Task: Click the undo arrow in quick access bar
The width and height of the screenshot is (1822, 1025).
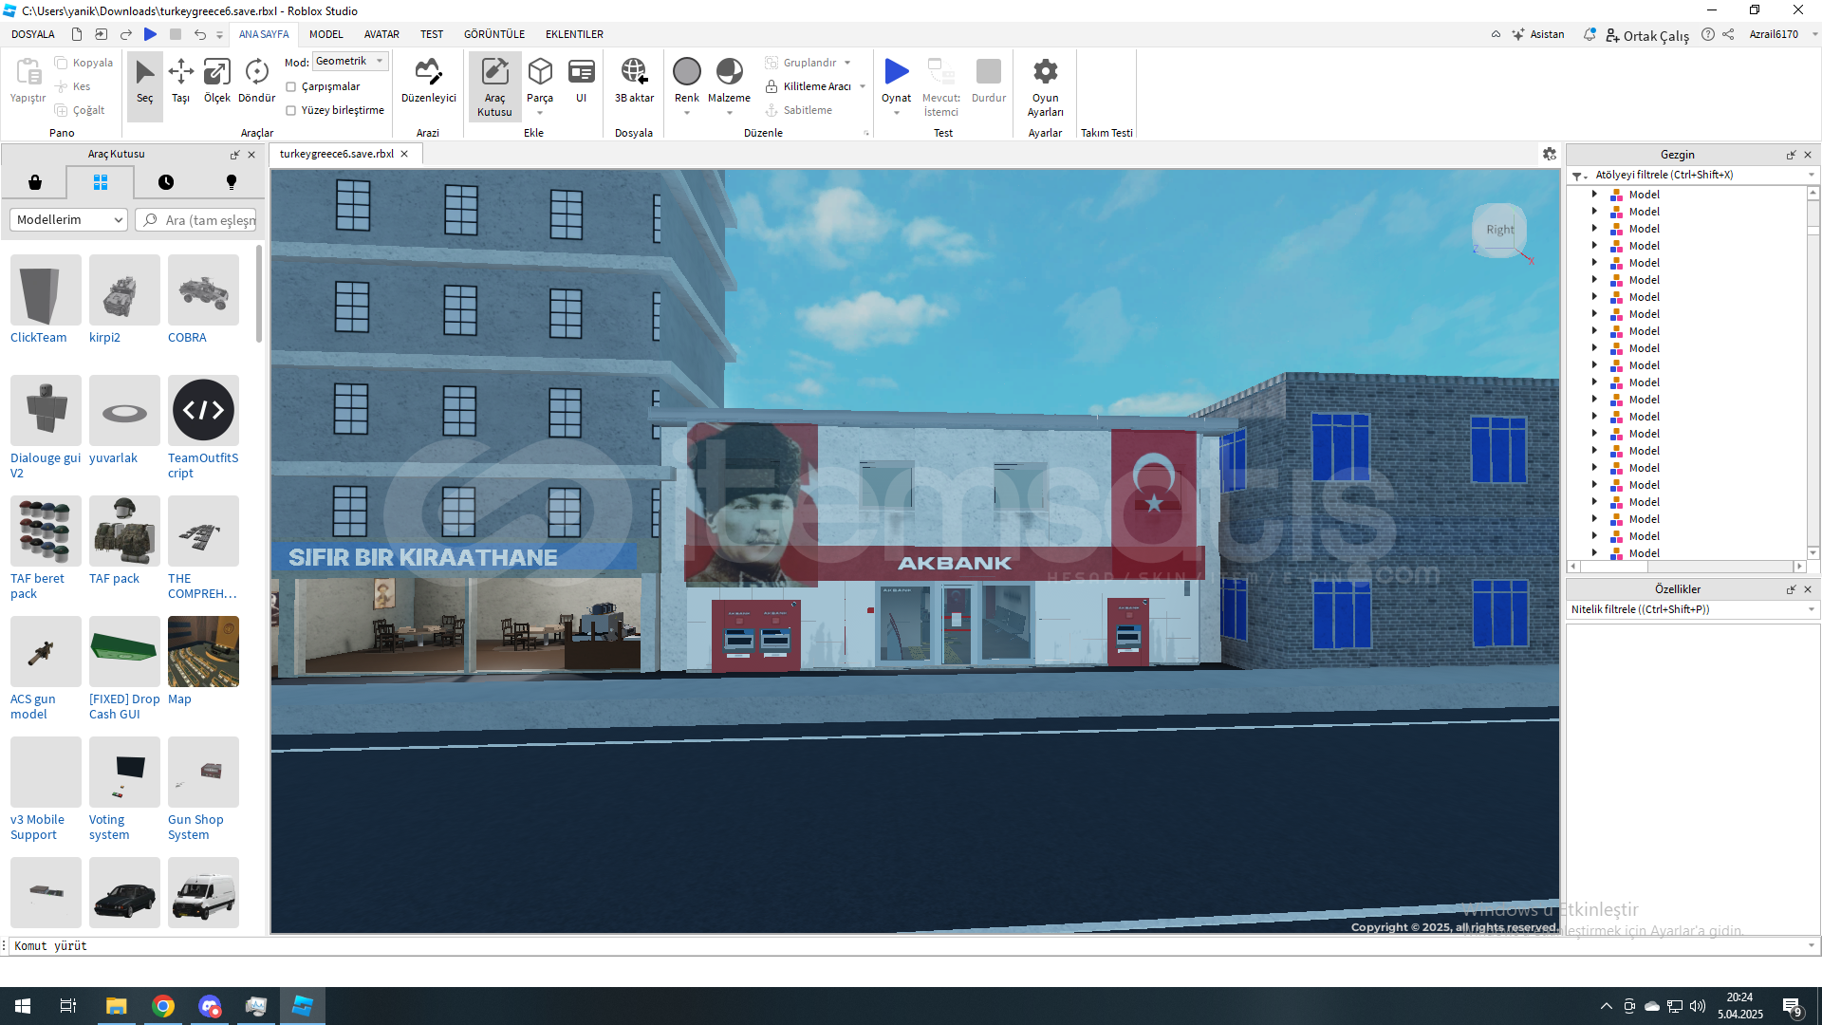Action: click(199, 34)
